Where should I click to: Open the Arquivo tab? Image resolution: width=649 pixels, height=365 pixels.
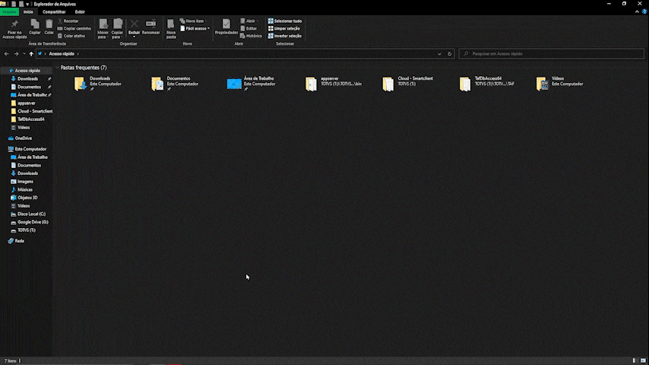click(10, 12)
